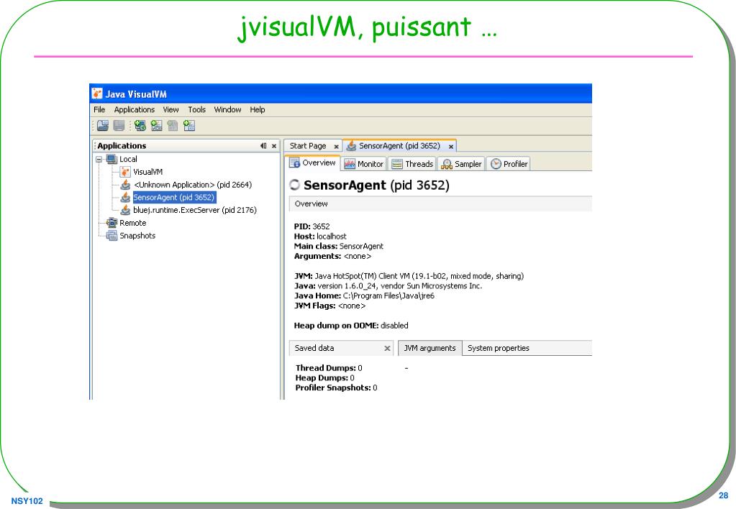Click the Thread Dumps: 0 line
Image resolution: width=736 pixels, height=509 pixels.
[x=329, y=368]
